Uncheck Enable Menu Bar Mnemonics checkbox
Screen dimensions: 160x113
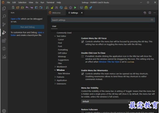(83, 74)
